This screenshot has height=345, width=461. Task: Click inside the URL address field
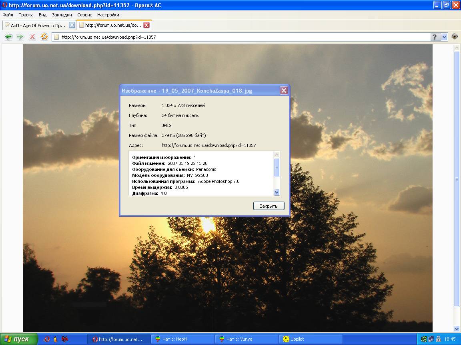tap(240, 37)
